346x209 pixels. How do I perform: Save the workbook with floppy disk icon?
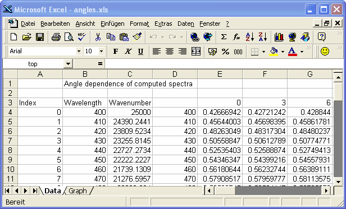pos(40,37)
